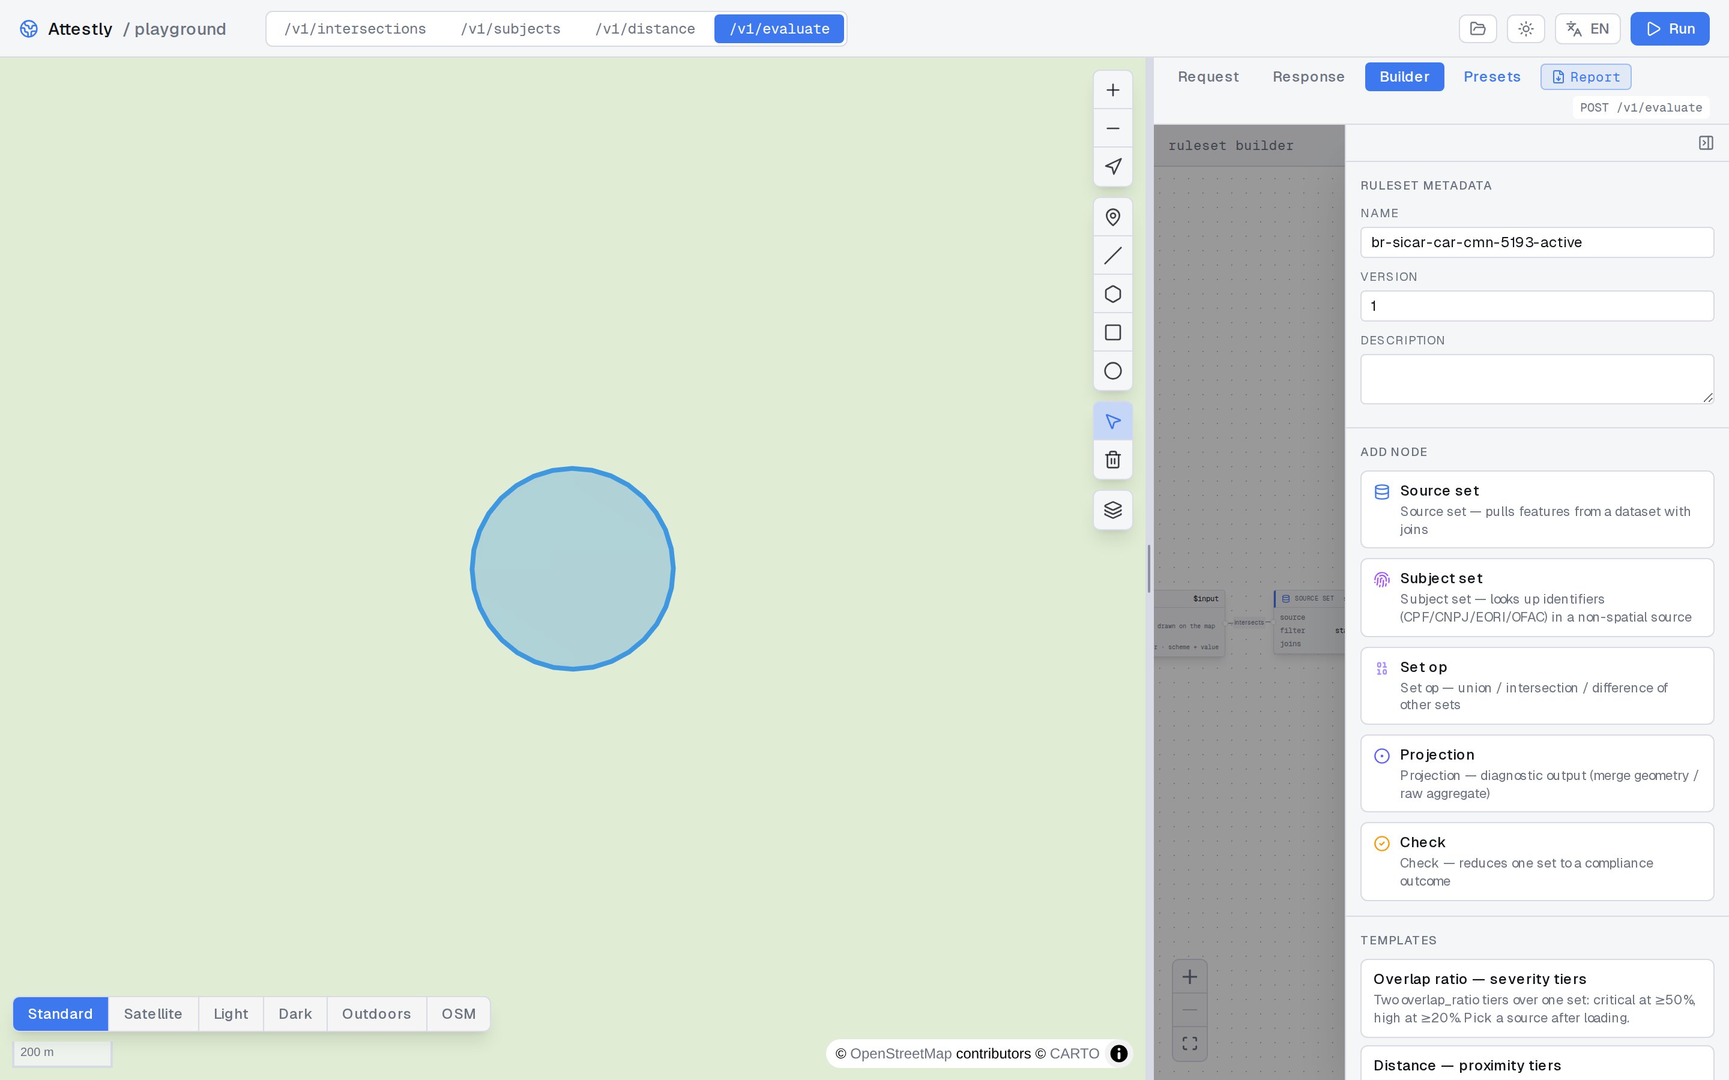Zoom in on ruleset builder canvas

[1189, 977]
